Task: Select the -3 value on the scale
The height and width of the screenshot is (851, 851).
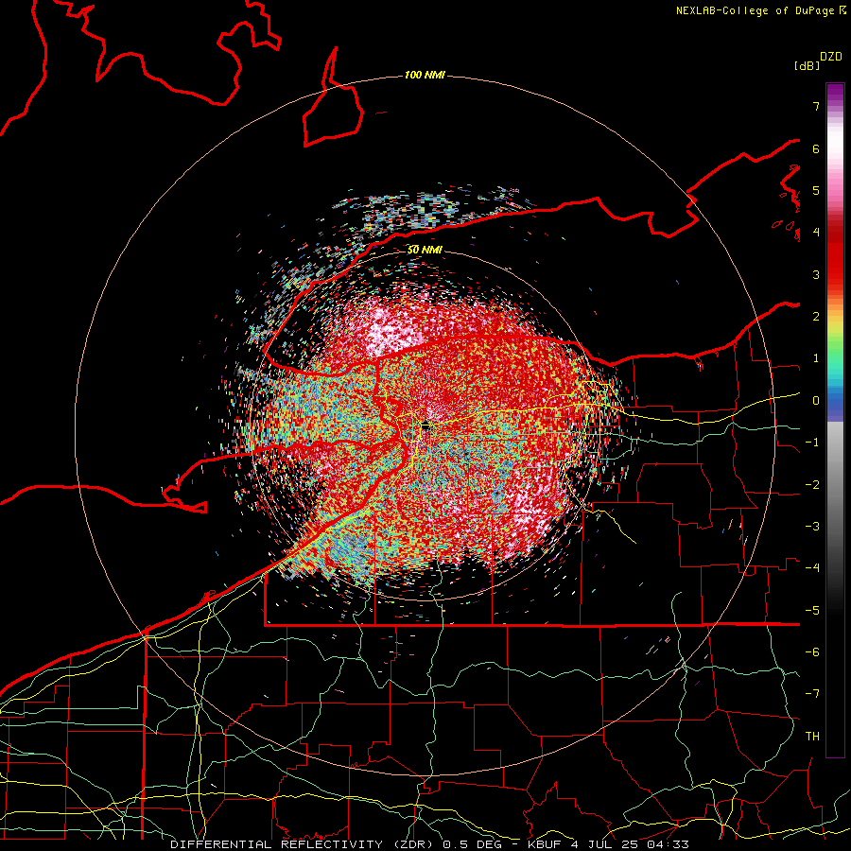Action: point(812,527)
